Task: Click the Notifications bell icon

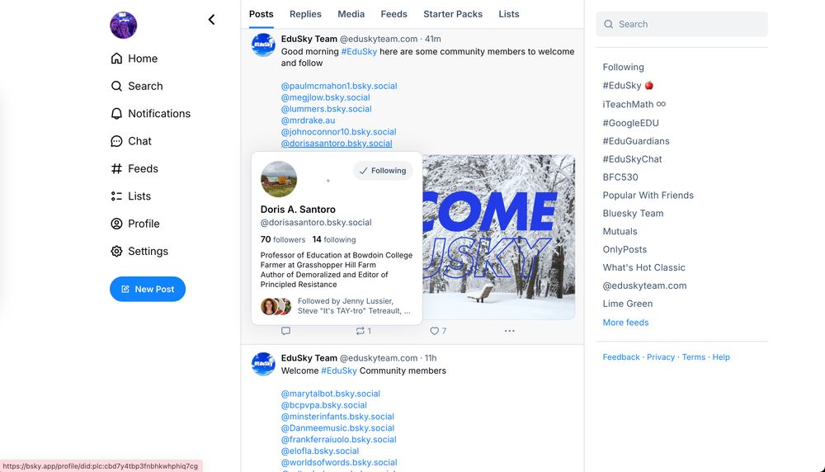Action: coord(116,114)
